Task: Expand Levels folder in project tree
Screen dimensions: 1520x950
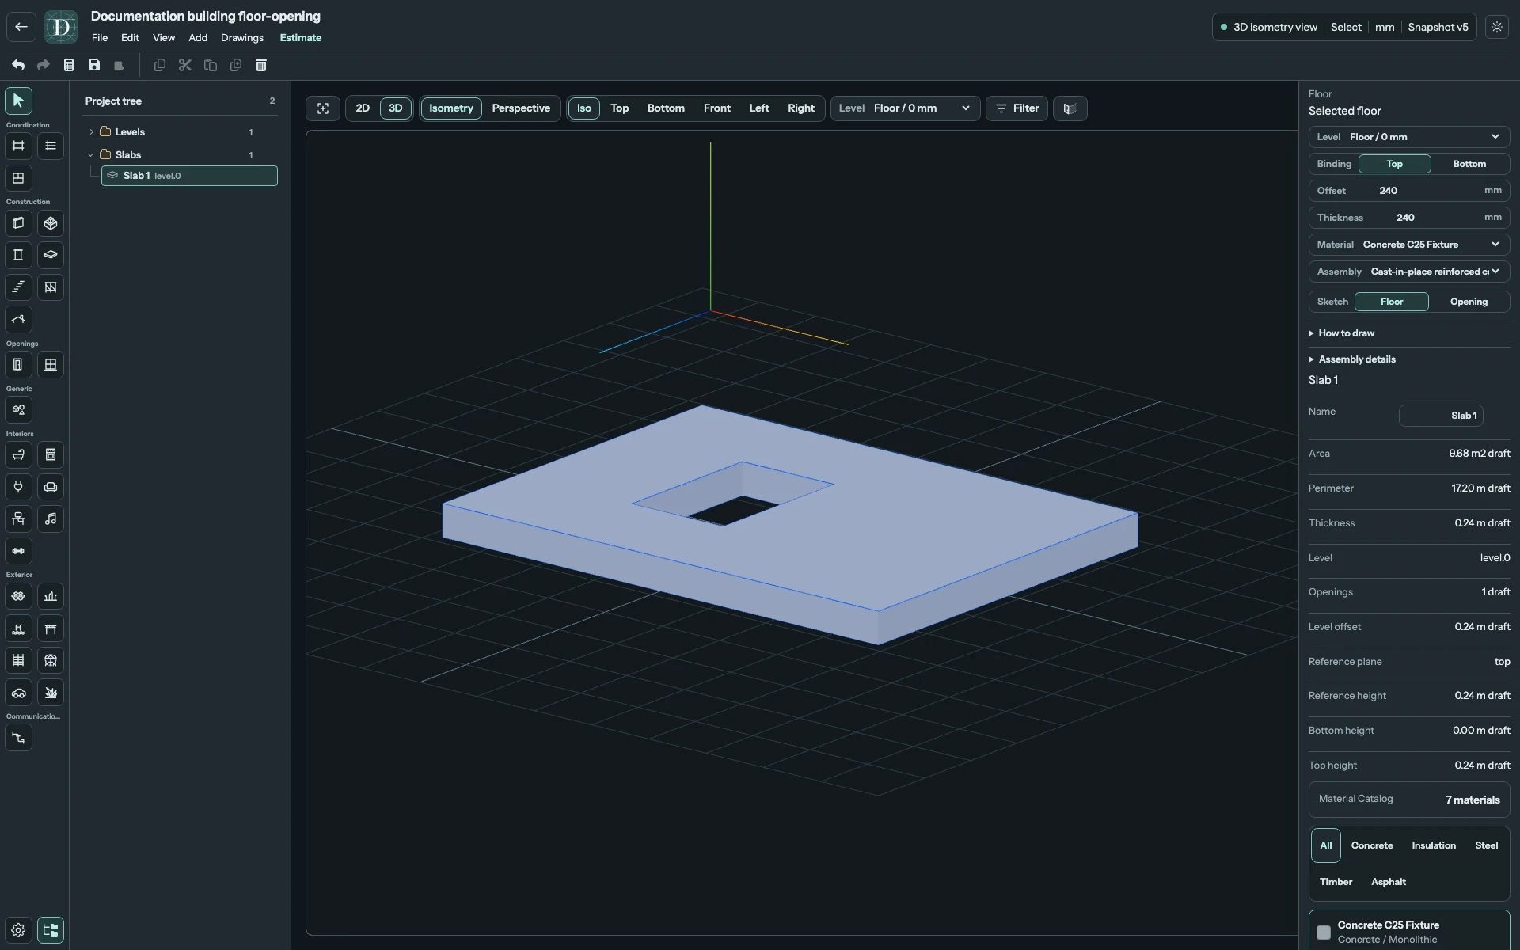Action: click(x=91, y=132)
